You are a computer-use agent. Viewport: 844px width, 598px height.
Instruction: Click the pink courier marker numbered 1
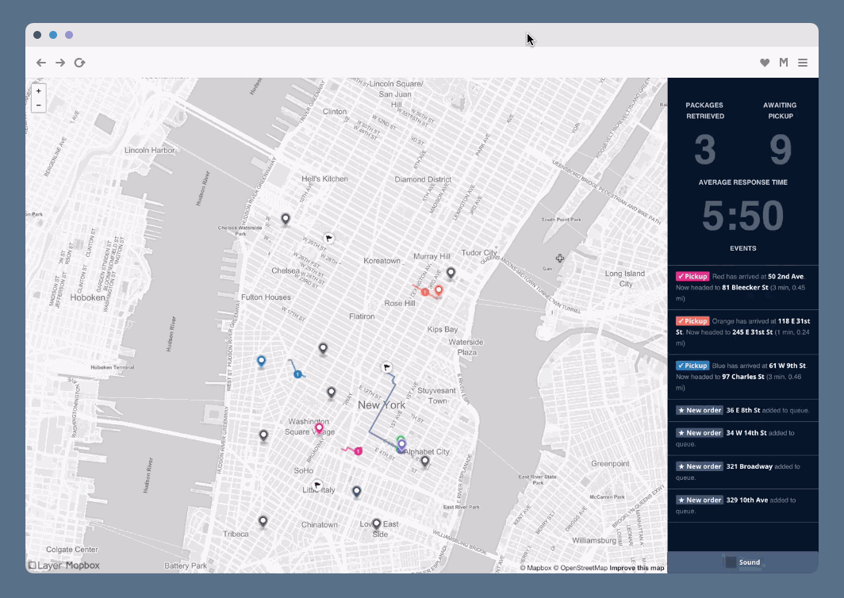click(x=358, y=451)
